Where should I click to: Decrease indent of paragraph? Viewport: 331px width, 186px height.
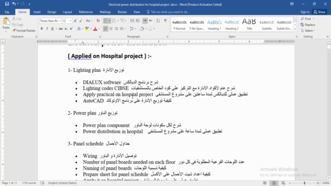[x=132, y=21]
